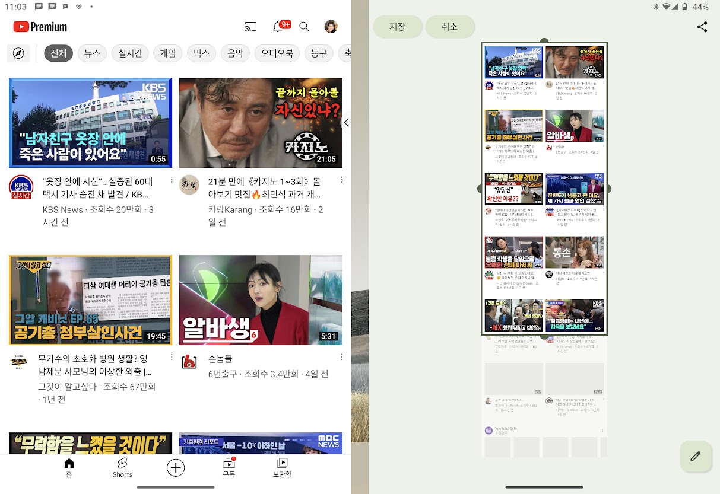
Task: Open more options for 손놈들 video
Action: (342, 357)
